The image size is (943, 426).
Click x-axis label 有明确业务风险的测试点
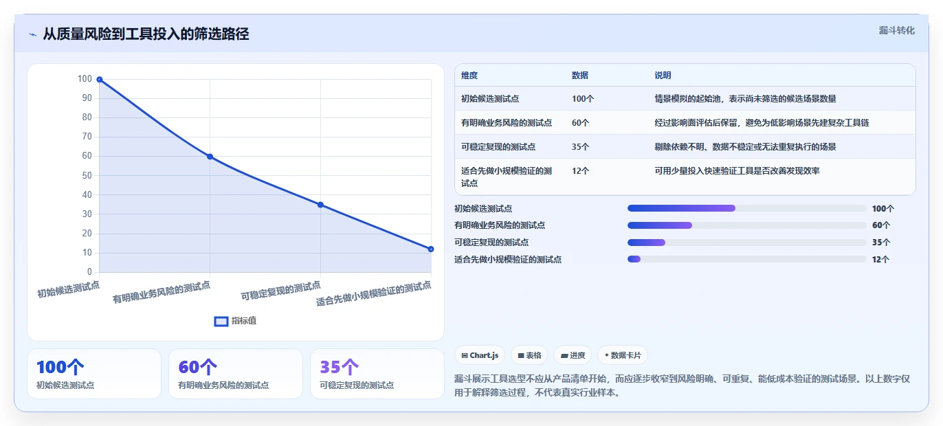[162, 293]
